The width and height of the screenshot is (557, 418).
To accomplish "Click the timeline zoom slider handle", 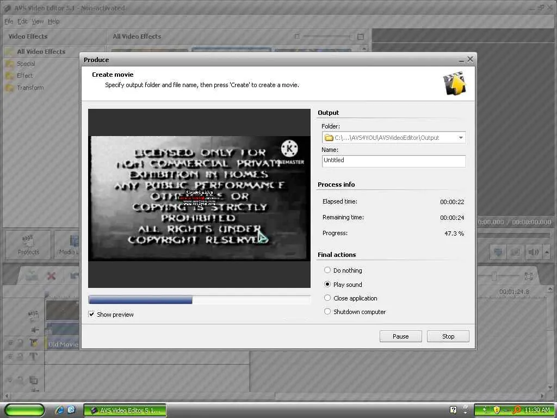I will 494,276.
